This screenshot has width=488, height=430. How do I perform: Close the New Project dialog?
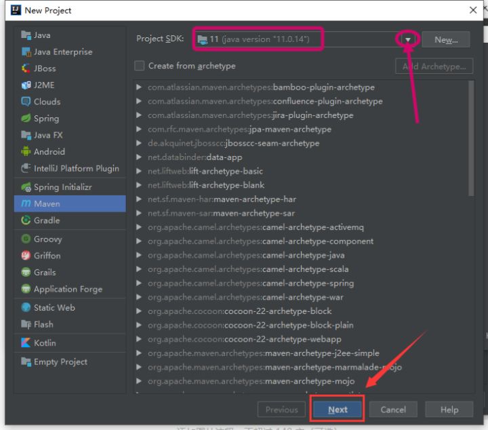coord(473,10)
